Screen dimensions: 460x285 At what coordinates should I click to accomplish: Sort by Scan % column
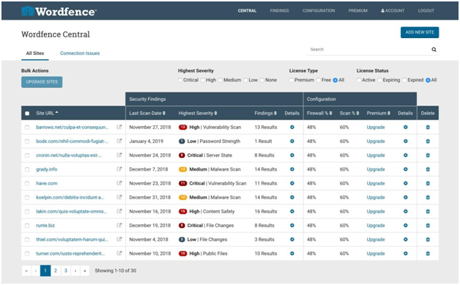click(349, 114)
